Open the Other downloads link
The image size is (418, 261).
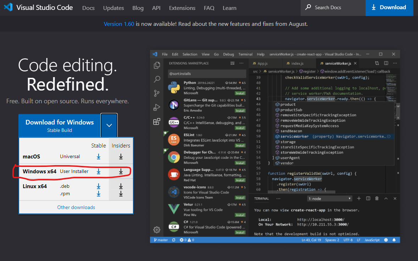(76, 207)
